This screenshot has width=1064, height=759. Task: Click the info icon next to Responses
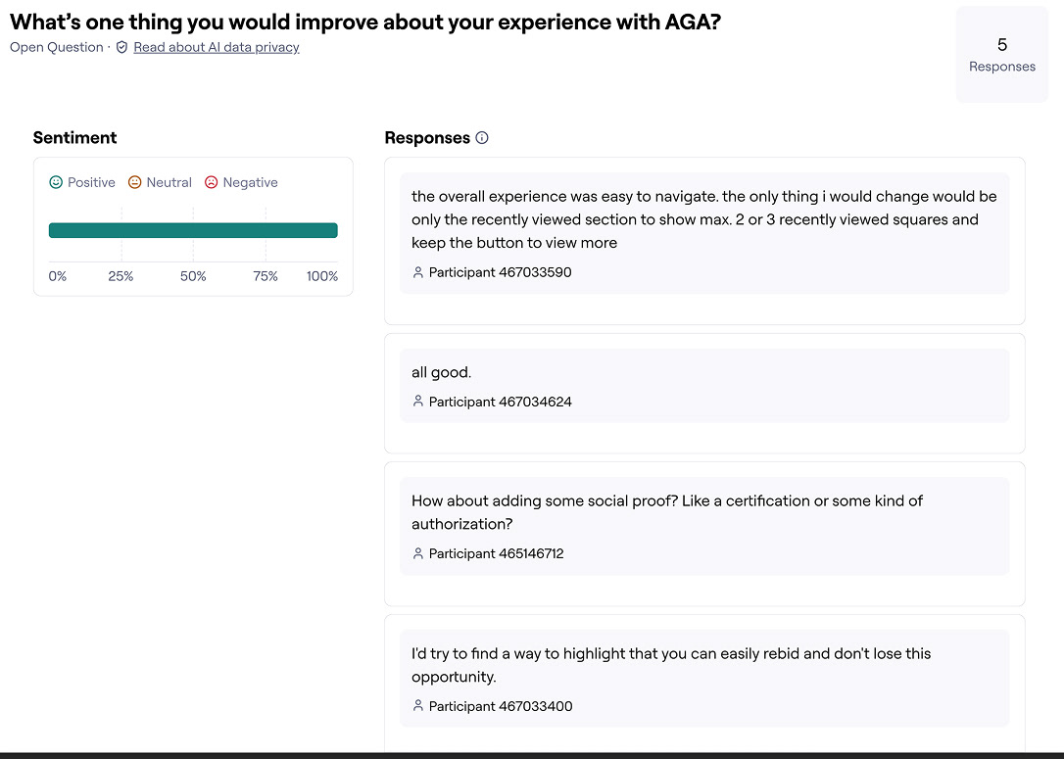click(482, 138)
